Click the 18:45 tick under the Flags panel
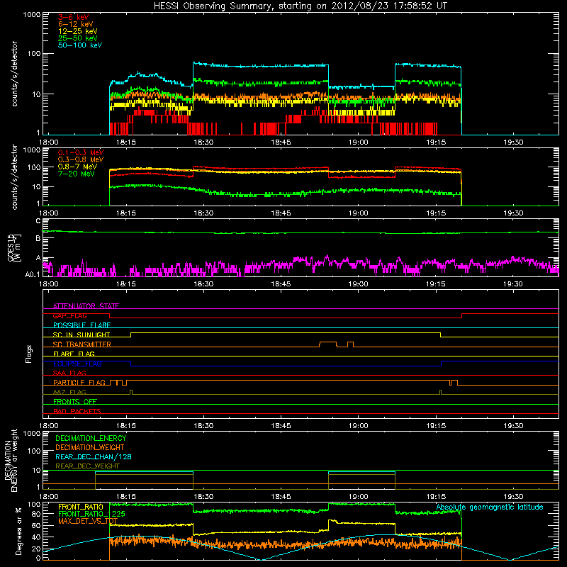This screenshot has height=567, width=567. point(281,426)
